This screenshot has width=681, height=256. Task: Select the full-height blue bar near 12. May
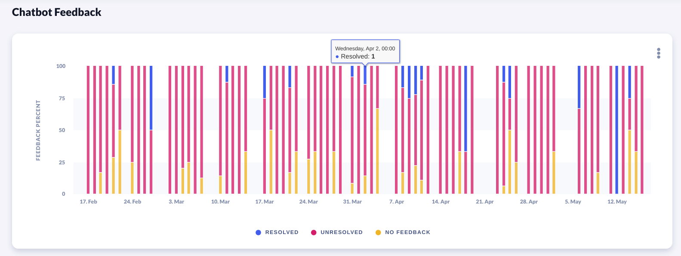point(616,129)
